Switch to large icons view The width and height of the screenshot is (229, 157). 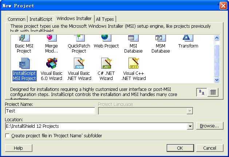202,92
